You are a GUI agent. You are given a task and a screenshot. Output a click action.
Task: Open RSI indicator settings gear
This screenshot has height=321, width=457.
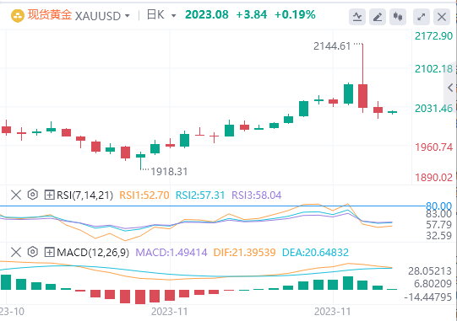33,195
